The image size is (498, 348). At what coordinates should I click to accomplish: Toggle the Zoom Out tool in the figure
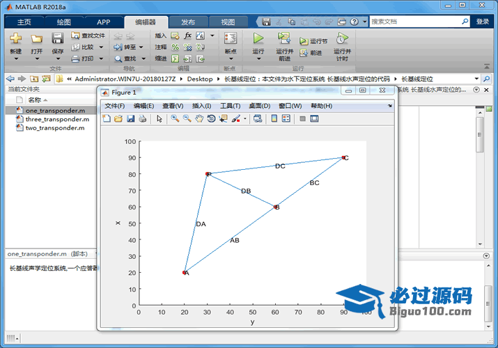point(187,118)
